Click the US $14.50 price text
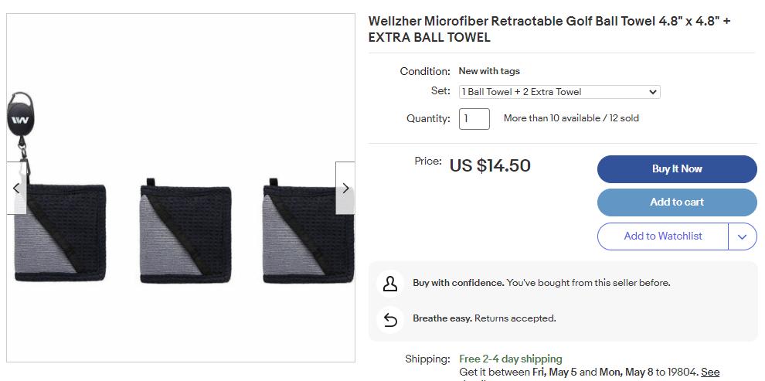 (490, 165)
